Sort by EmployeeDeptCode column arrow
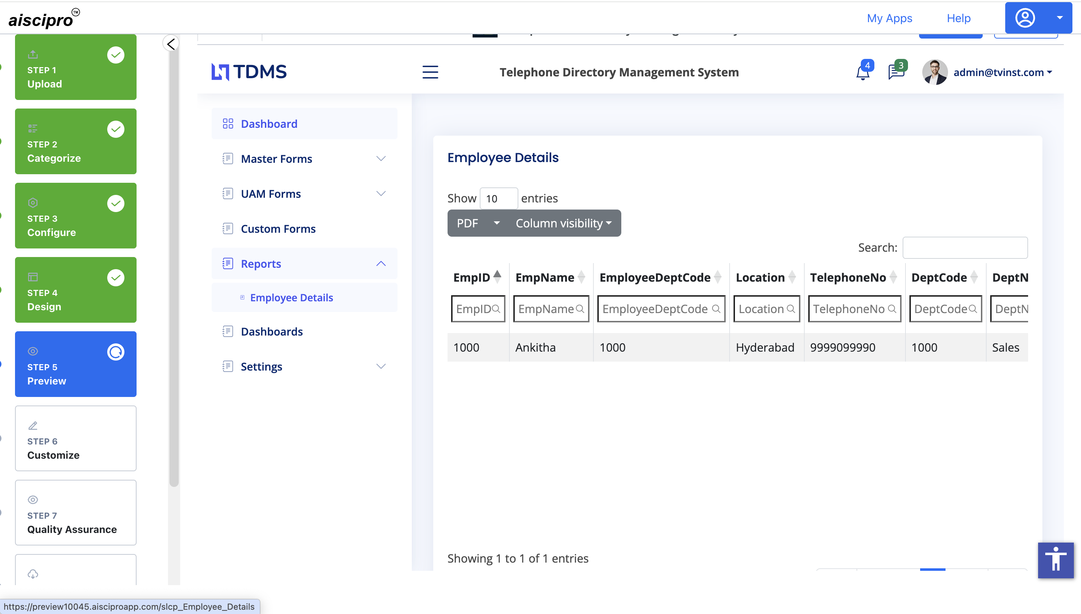The image size is (1081, 614). click(x=718, y=277)
